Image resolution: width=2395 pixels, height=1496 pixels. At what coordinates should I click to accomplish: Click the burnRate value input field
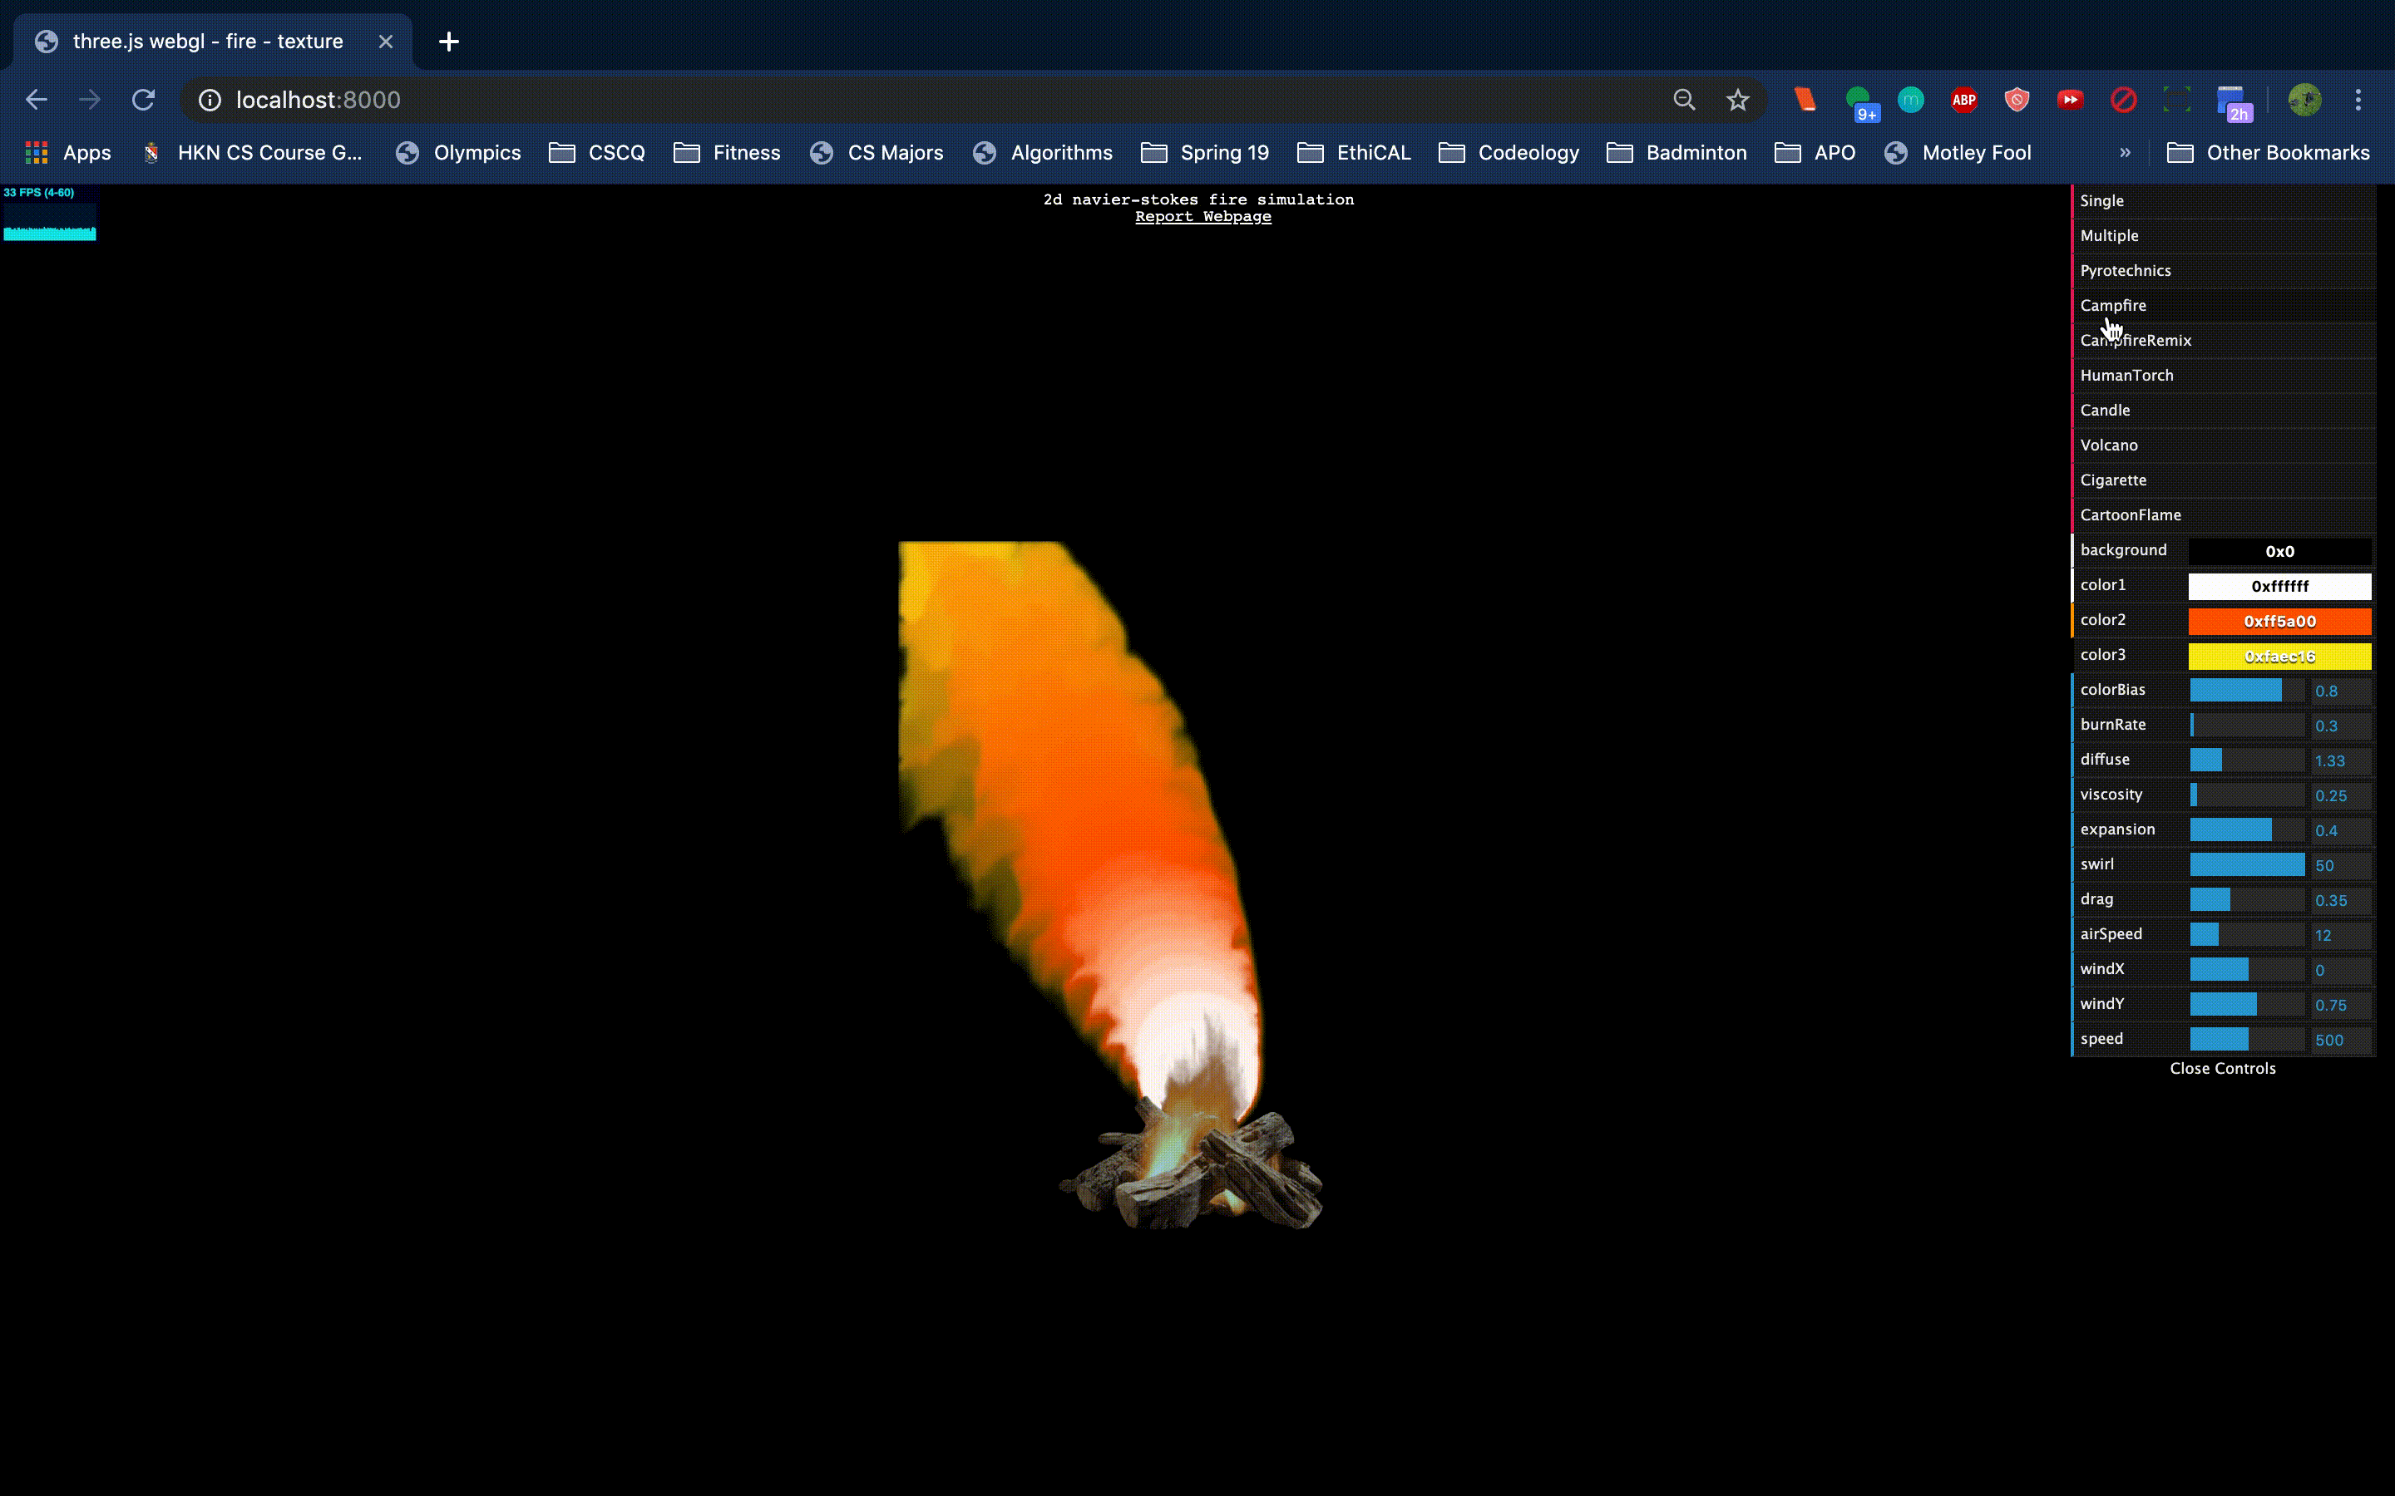pyautogui.click(x=2339, y=726)
